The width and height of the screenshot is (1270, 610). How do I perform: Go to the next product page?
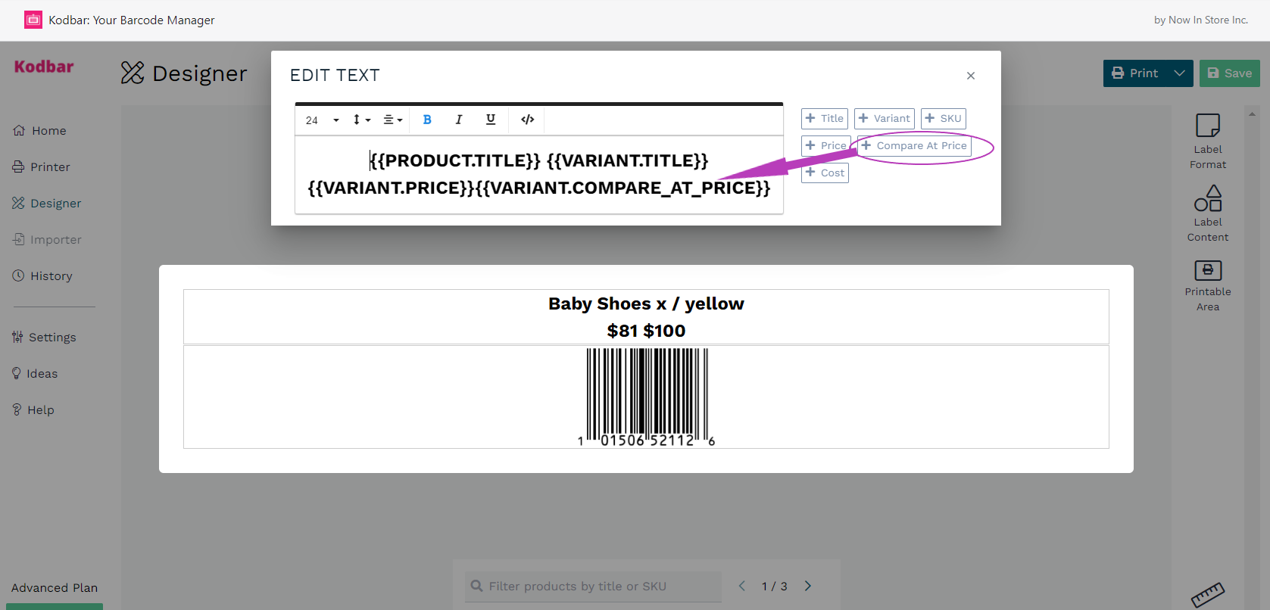(x=808, y=586)
